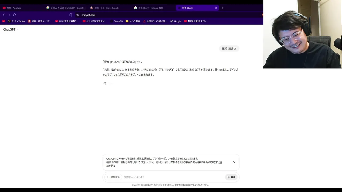Open the first YouTube icon bookmark
The width and height of the screenshot is (342, 192).
3,21
